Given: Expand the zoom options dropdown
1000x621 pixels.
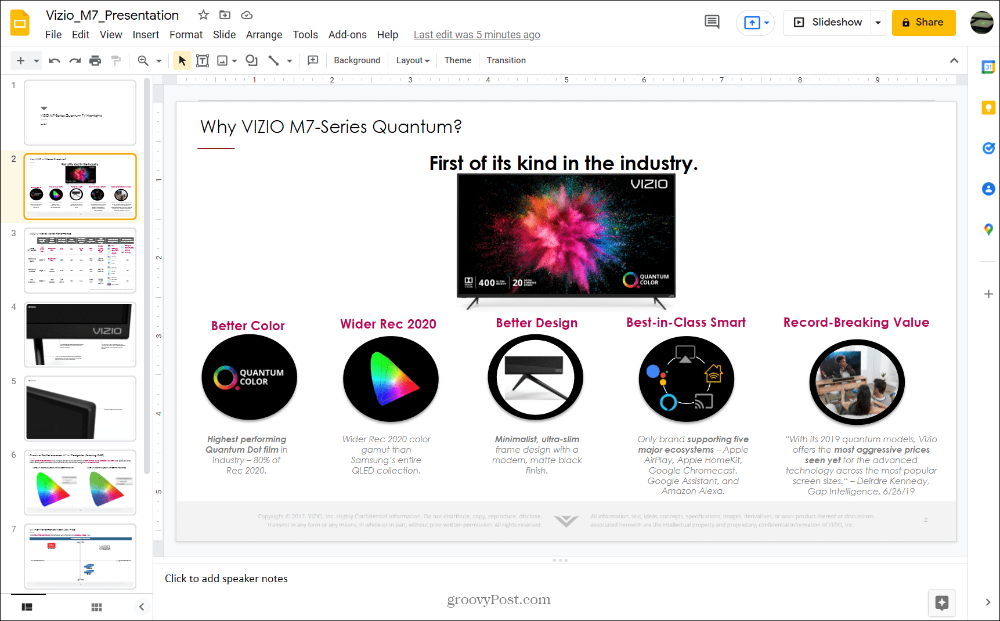Looking at the screenshot, I should [158, 60].
